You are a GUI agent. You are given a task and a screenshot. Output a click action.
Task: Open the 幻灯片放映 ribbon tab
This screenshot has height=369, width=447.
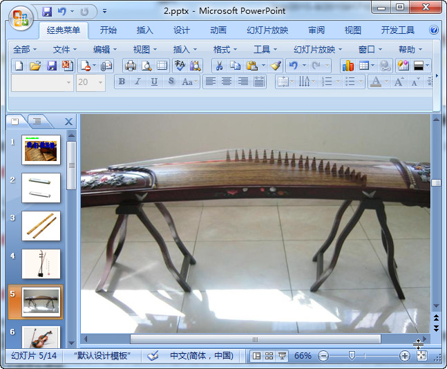(x=267, y=30)
